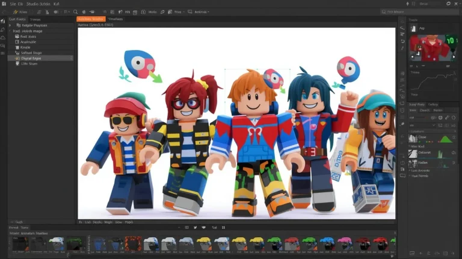Viewport: 462px width, 259px height.
Task: Click the globe icon in toolbar
Action: (84, 12)
